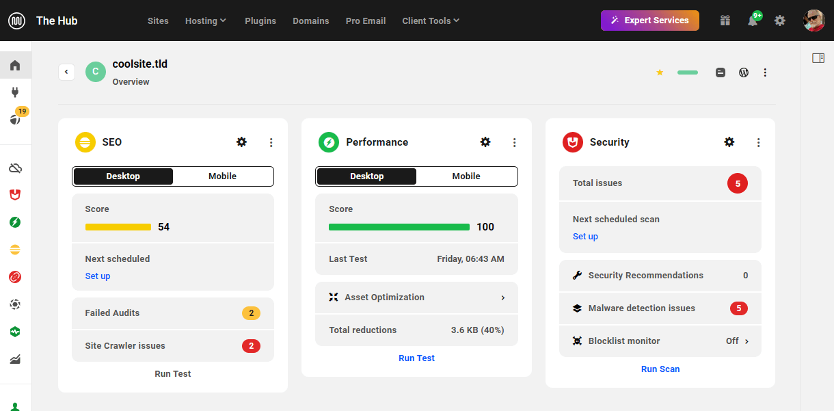Click the yellow SEO card icon
This screenshot has width=834, height=411.
coord(85,142)
